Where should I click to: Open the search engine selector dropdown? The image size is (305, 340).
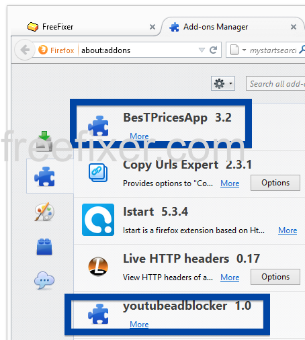[238, 50]
